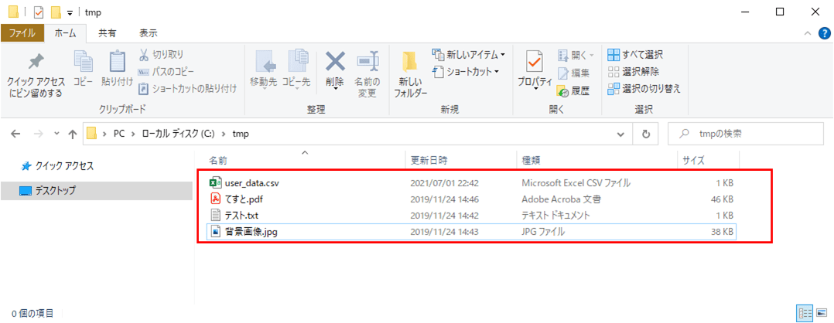This screenshot has width=834, height=323.
Task: Expand the 新しいアイテム dropdown
Action: (503, 55)
